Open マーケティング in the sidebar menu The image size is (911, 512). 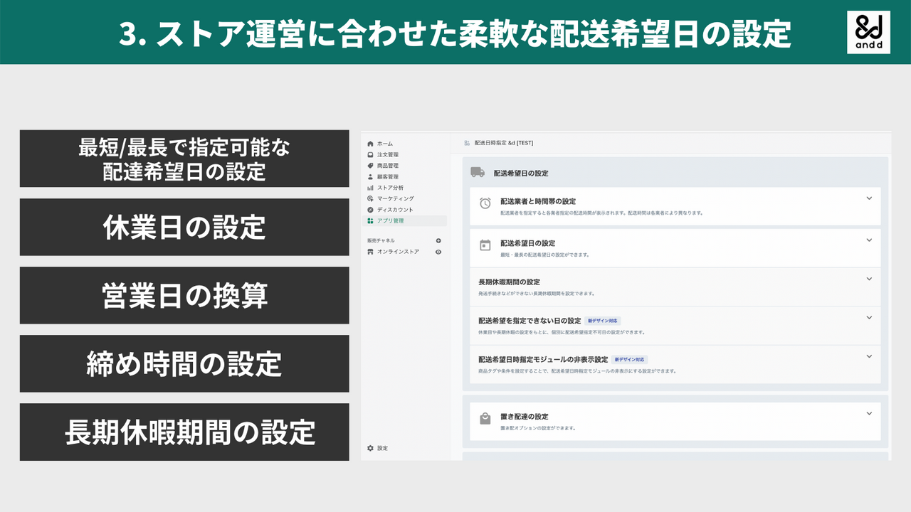click(396, 198)
